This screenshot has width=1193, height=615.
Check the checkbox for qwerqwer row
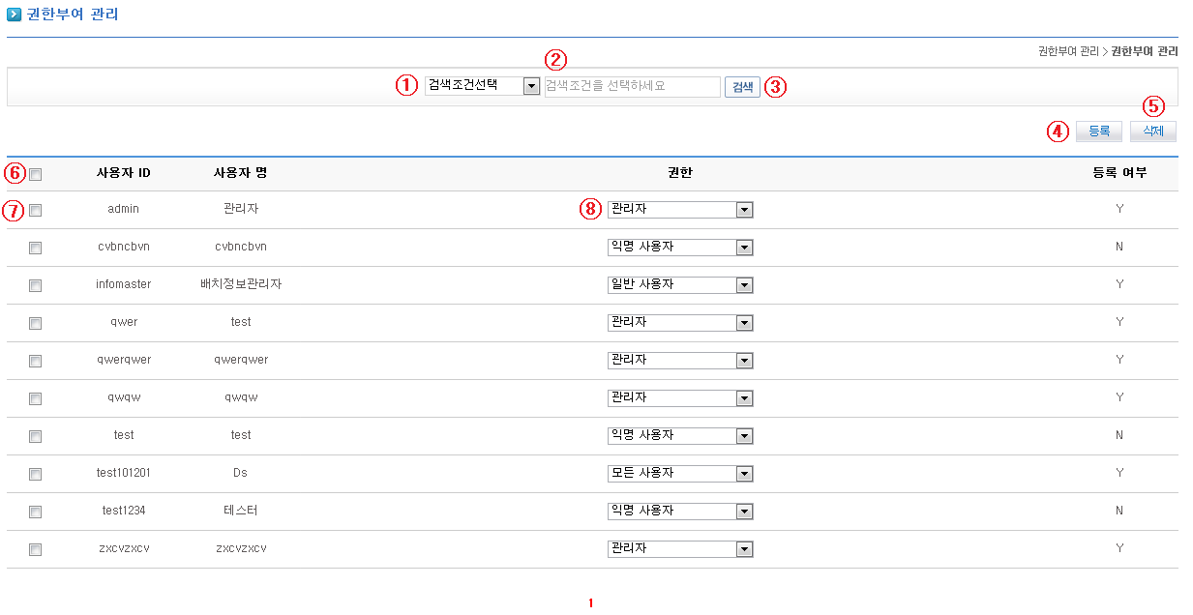click(36, 361)
